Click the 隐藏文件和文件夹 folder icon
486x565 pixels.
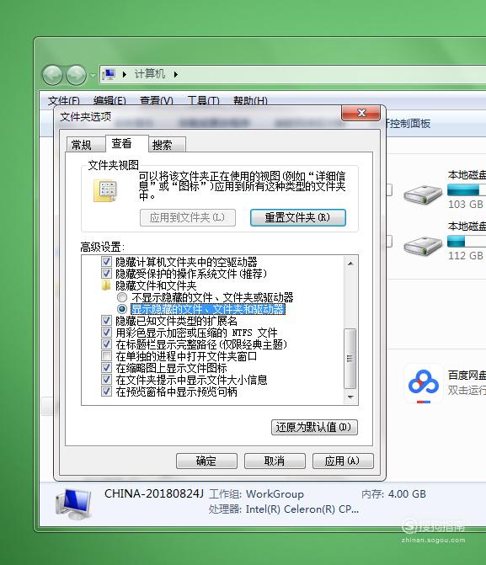106,285
